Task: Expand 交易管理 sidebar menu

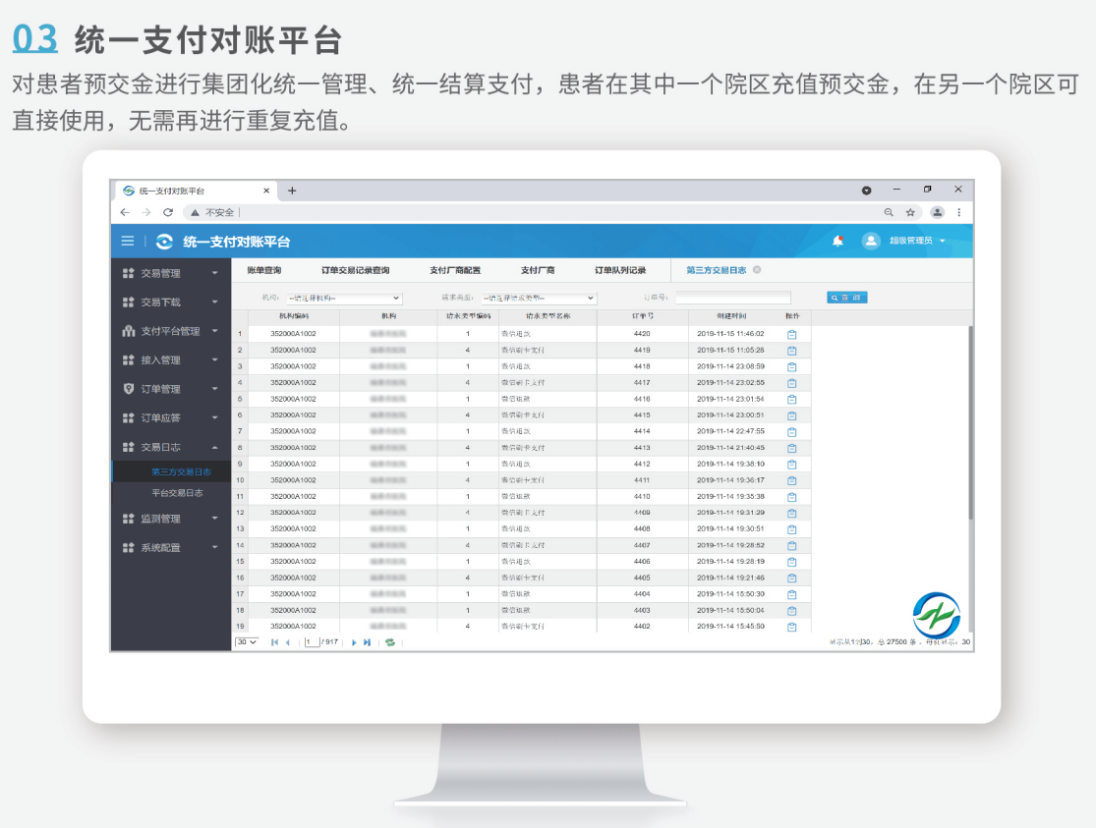Action: click(171, 273)
